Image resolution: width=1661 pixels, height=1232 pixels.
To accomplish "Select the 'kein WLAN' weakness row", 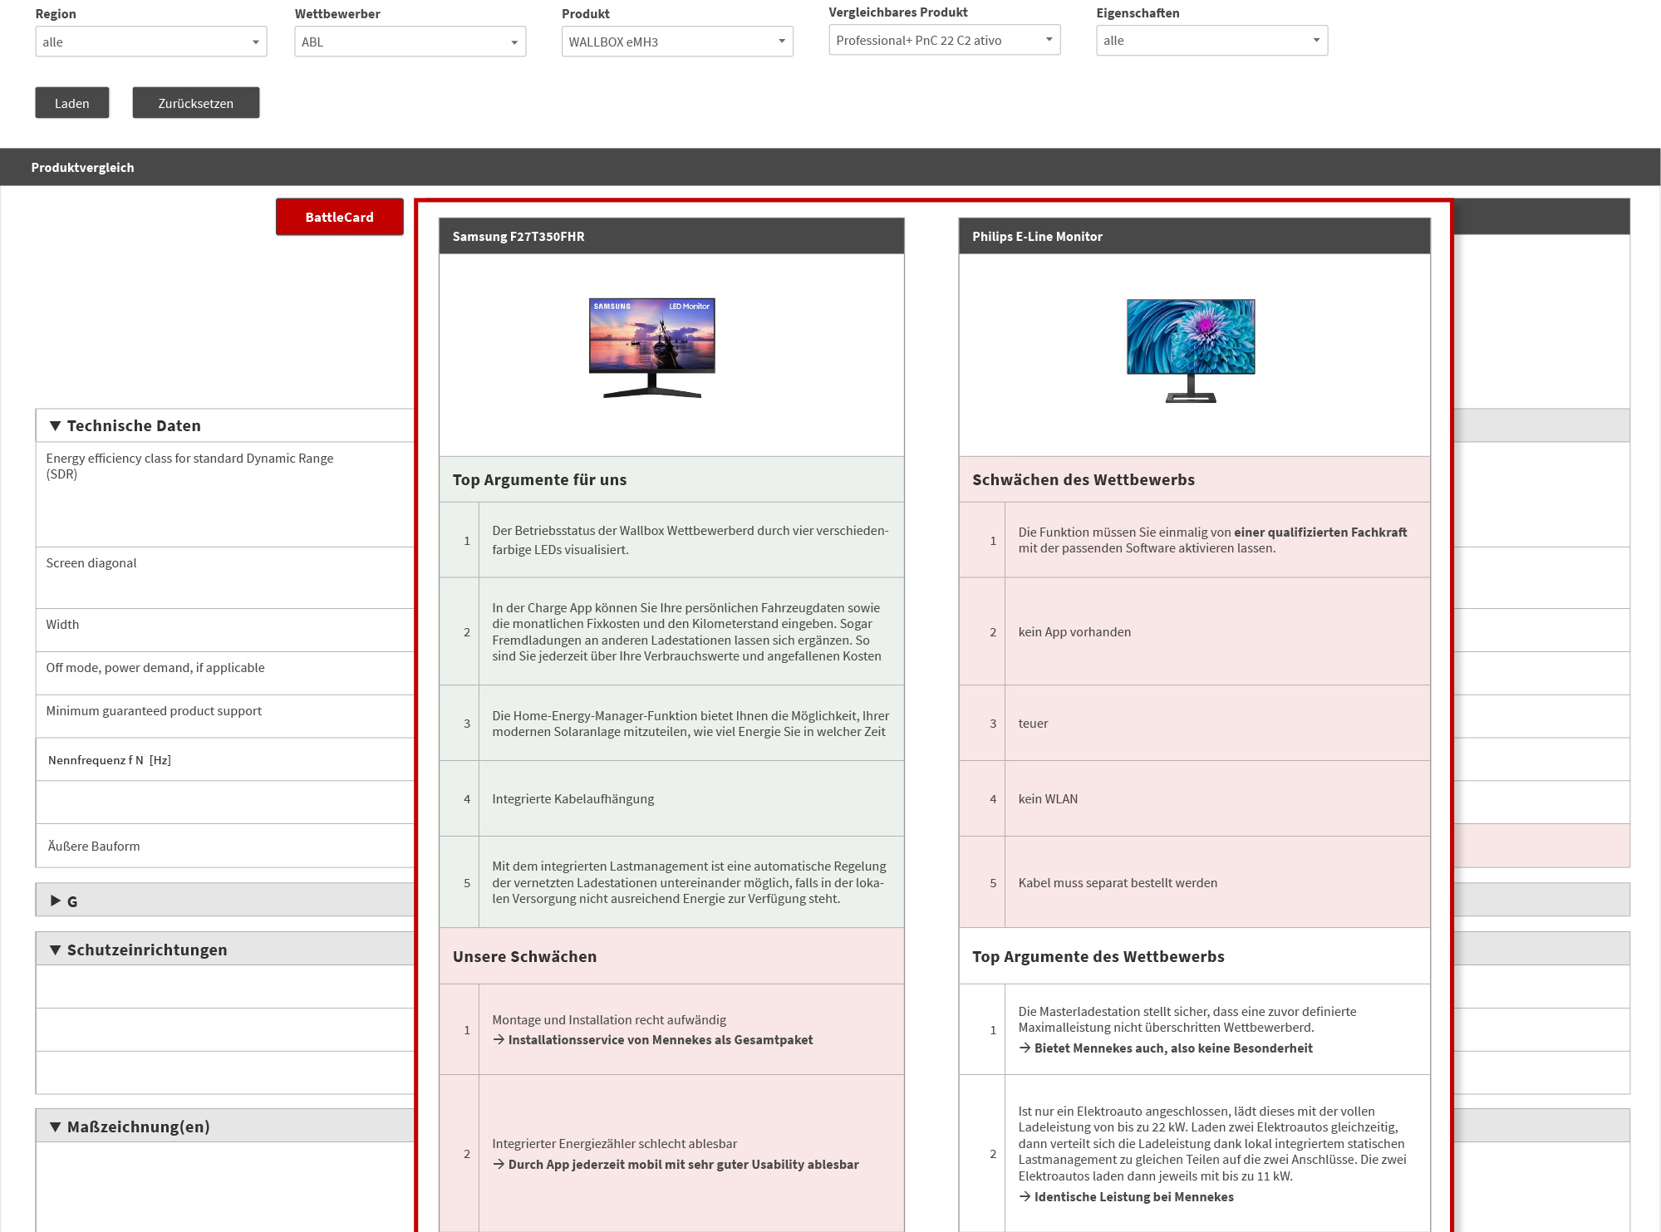I will 1194,798.
